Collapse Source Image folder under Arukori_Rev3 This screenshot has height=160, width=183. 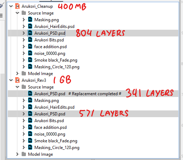pos(17,87)
